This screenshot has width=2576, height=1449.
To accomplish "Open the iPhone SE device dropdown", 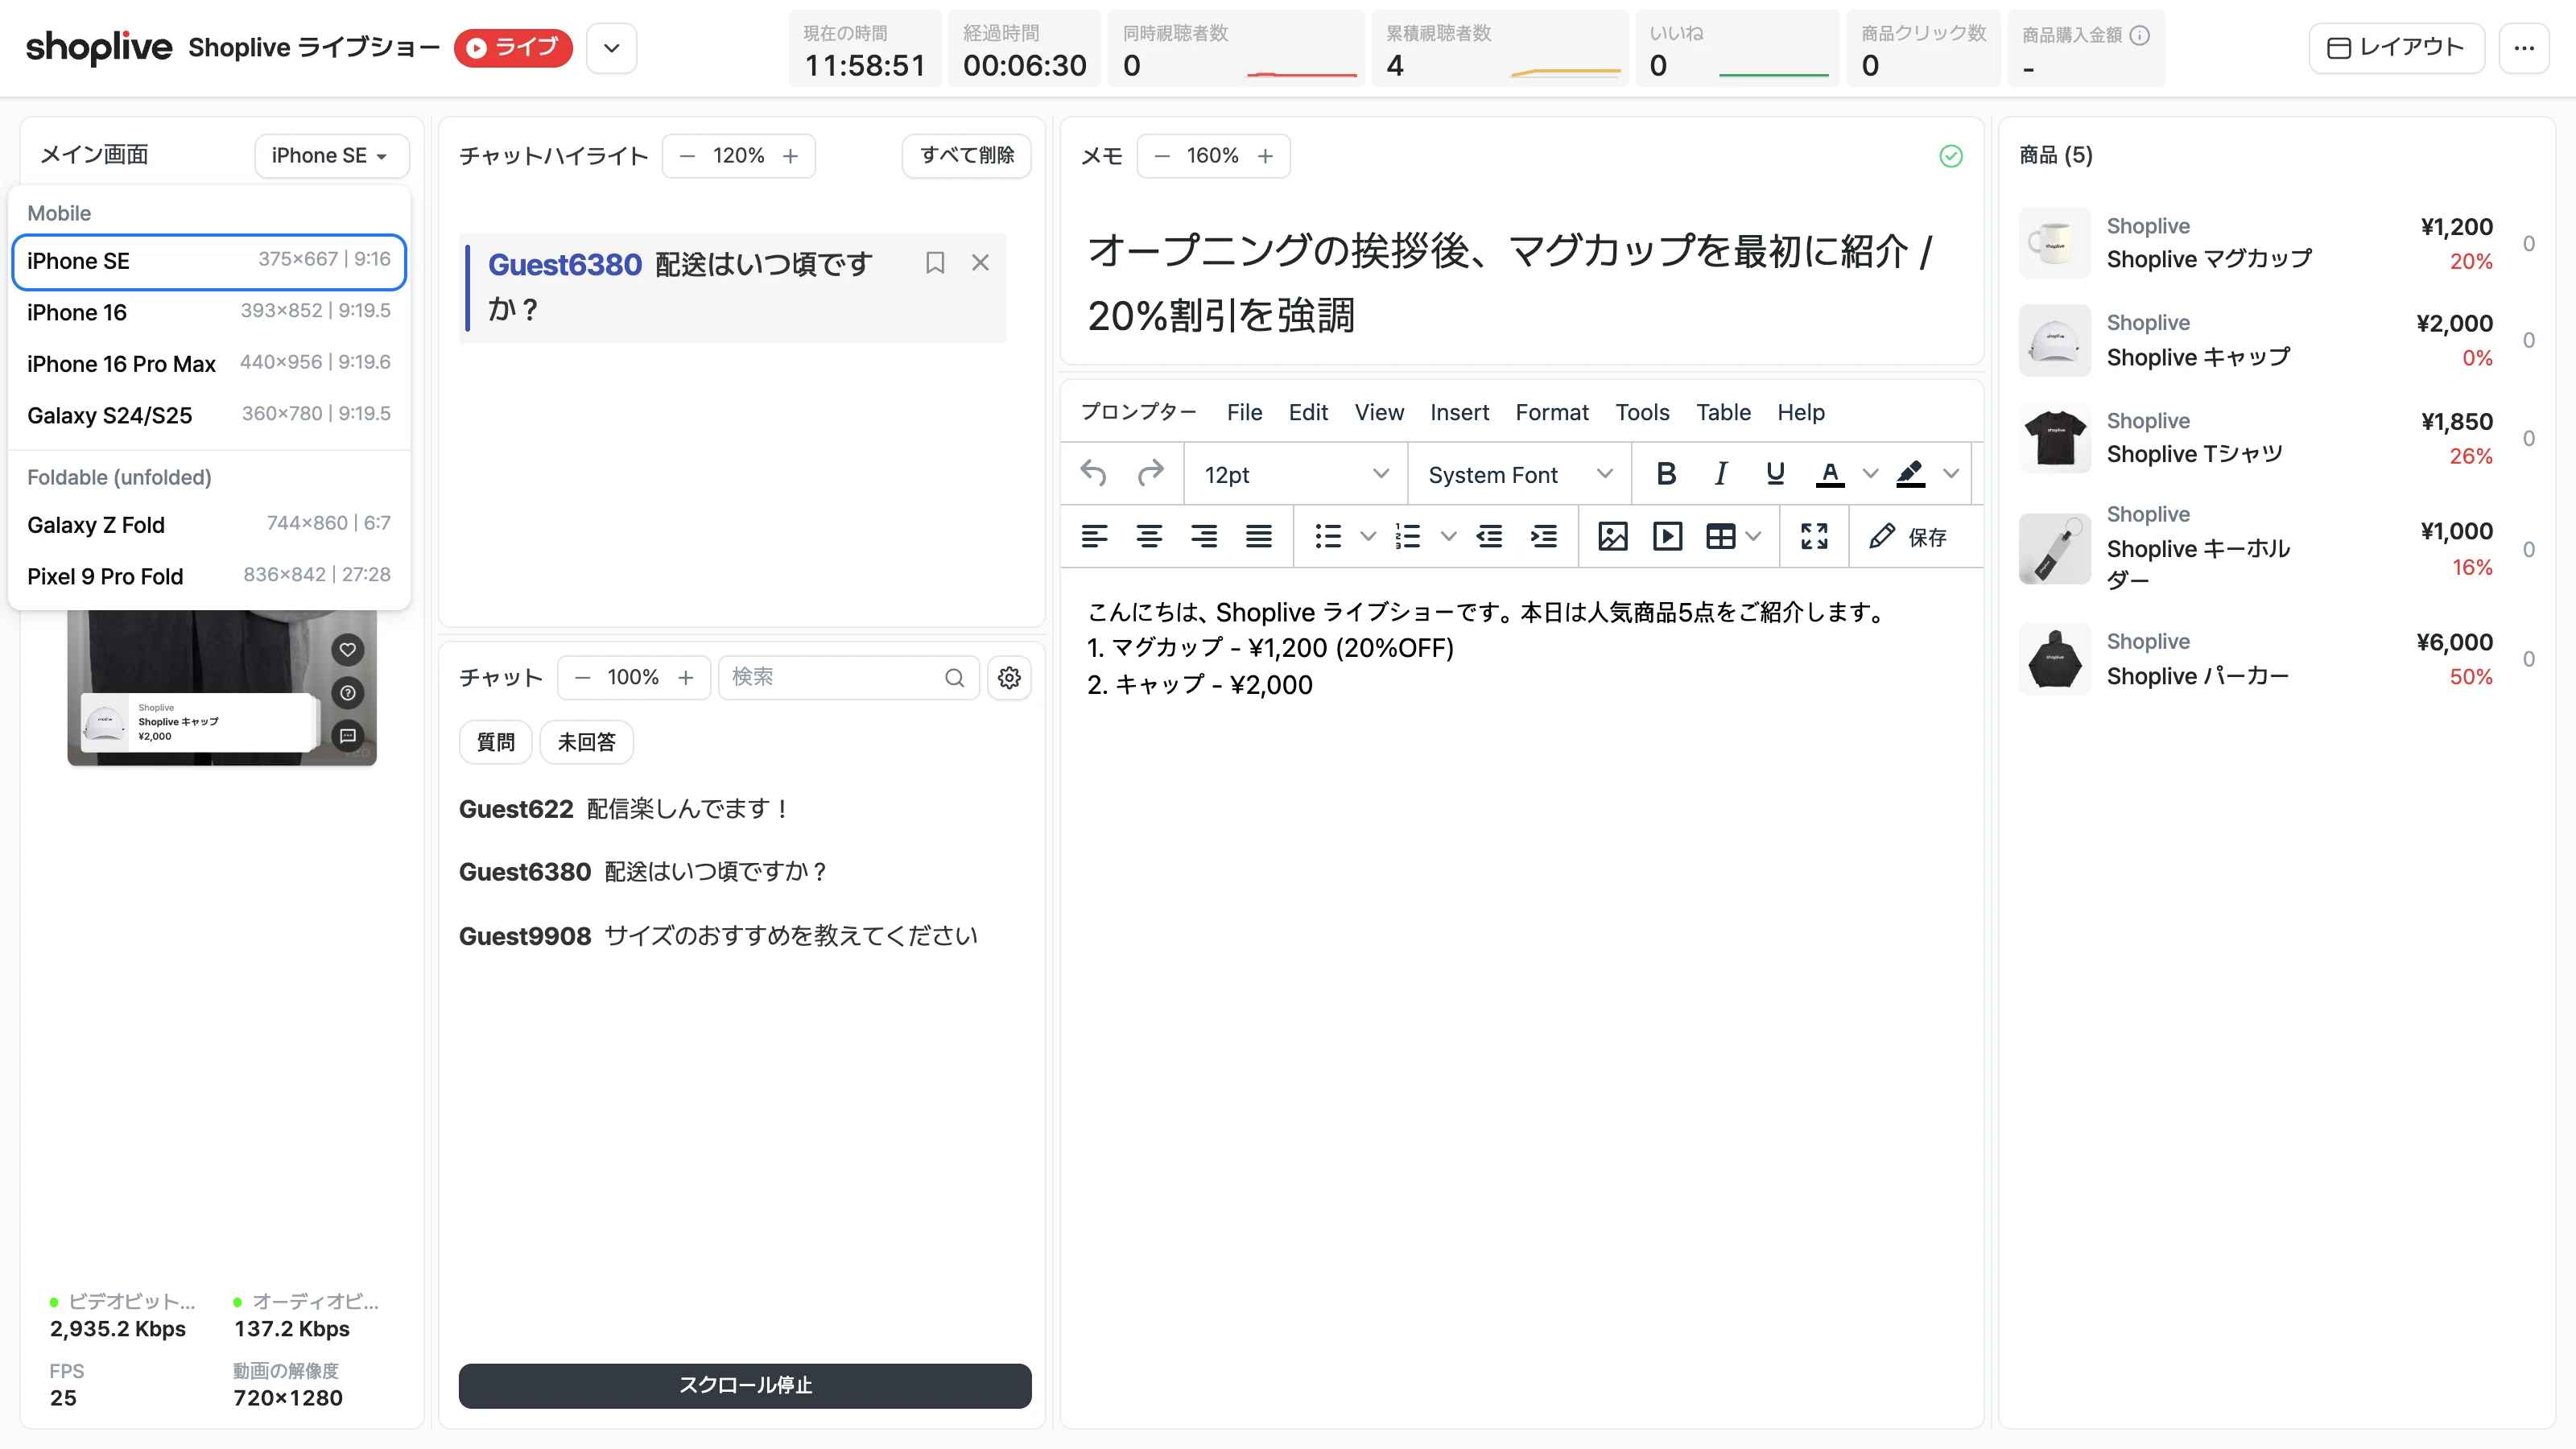I will (332, 156).
